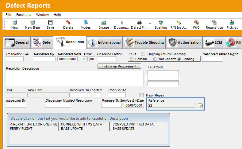Open the Window menu
This screenshot has width=242, height=149.
point(42,15)
